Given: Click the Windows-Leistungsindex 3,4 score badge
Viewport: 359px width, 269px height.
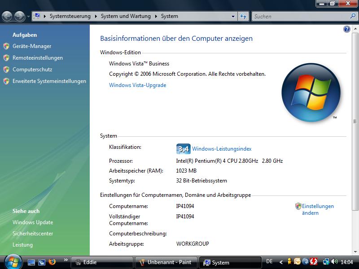Looking at the screenshot, I should point(183,149).
